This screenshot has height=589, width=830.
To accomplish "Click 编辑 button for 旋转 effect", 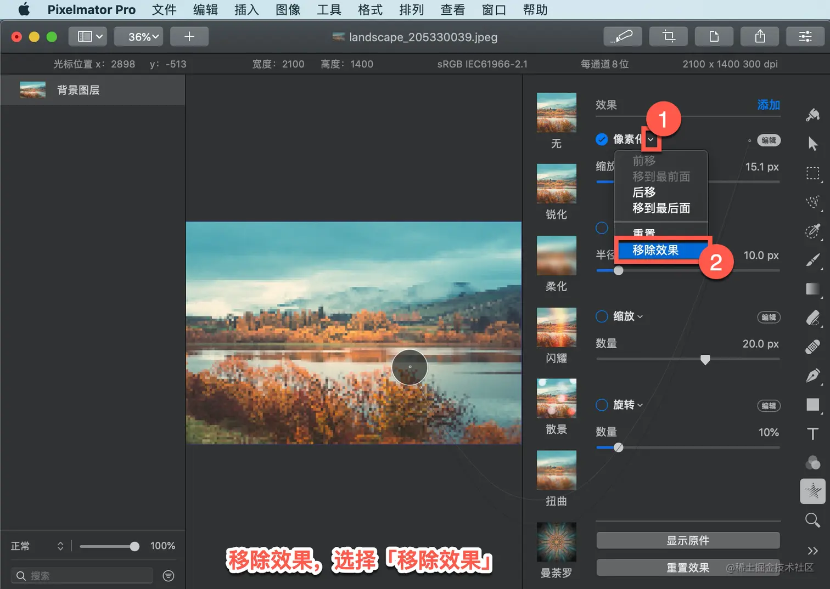I will point(769,406).
